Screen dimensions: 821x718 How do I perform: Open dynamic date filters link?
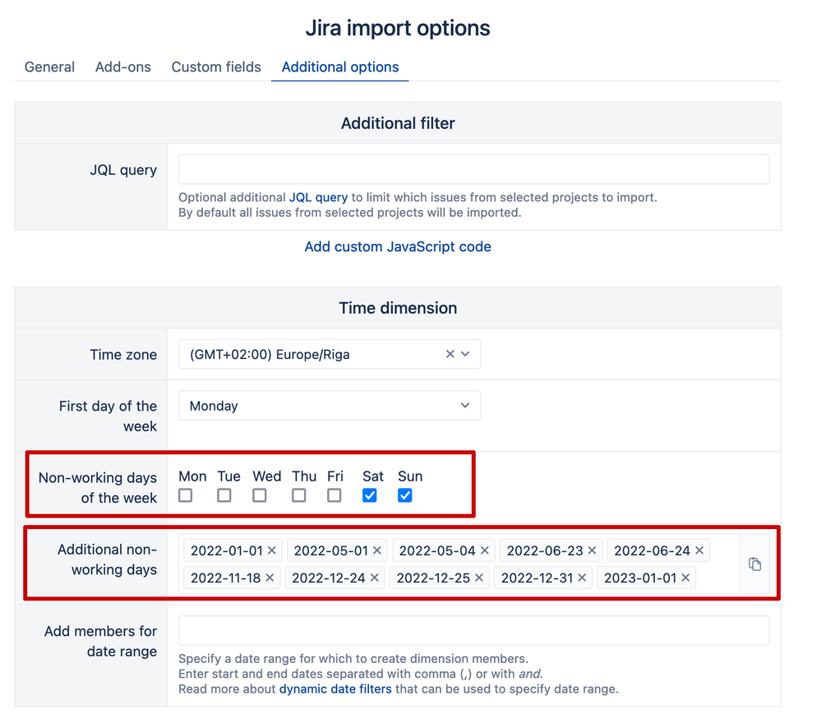click(335, 688)
